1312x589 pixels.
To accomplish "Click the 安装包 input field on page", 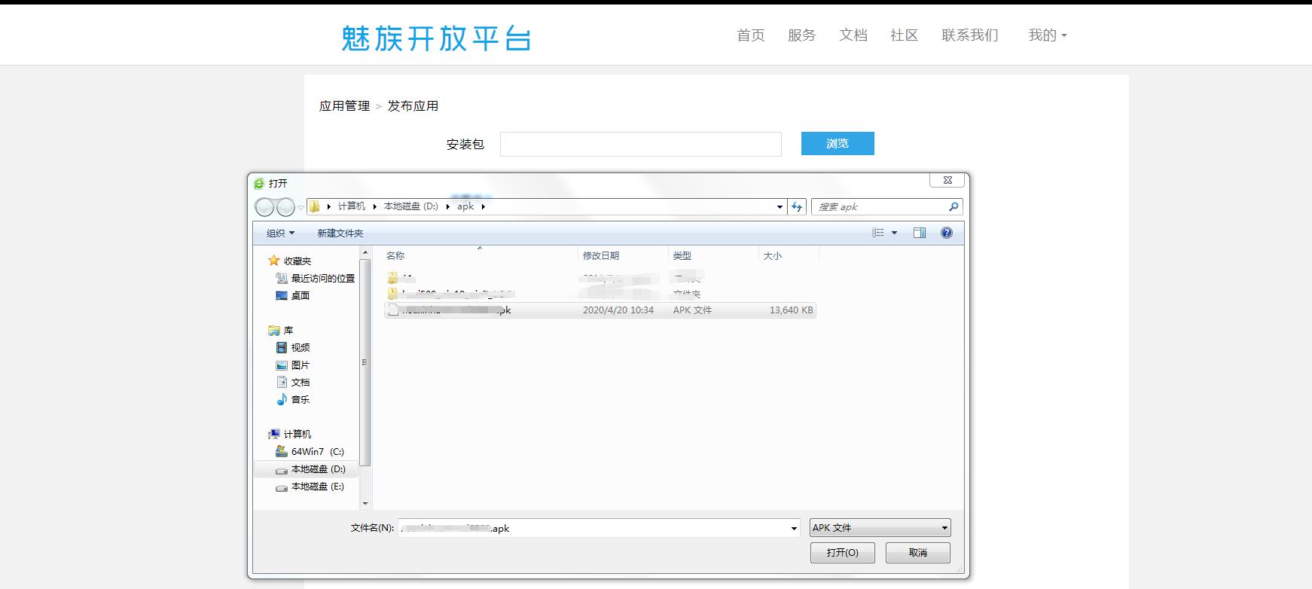I will tap(641, 144).
